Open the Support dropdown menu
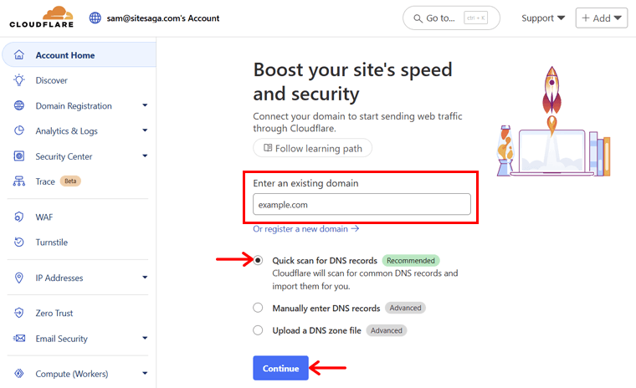This screenshot has height=388, width=636. [x=543, y=18]
